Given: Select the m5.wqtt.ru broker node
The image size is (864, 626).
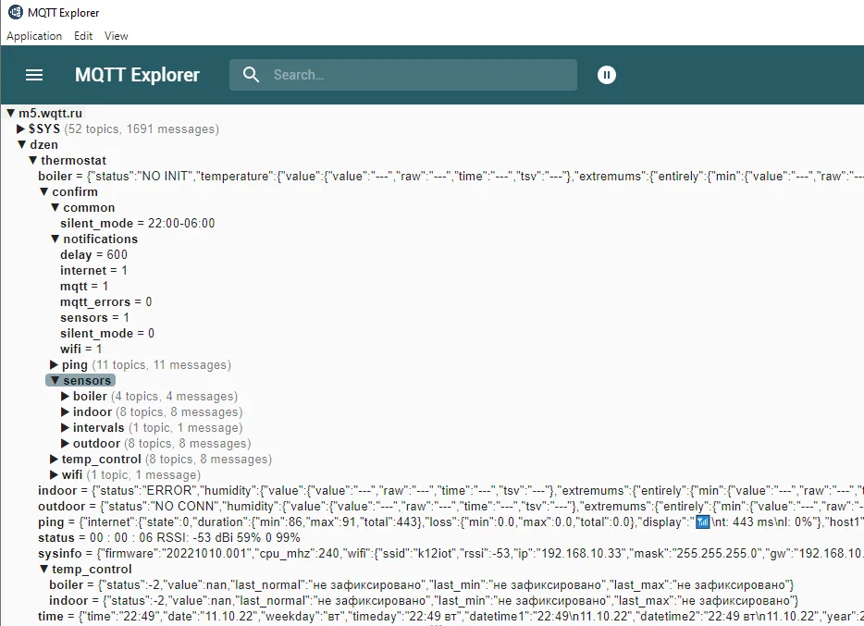Looking at the screenshot, I should pyautogui.click(x=51, y=113).
